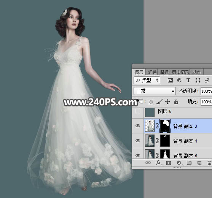Select 背景 副本 3 layer mask thumbnail
The image size is (212, 198).
[x=165, y=126]
